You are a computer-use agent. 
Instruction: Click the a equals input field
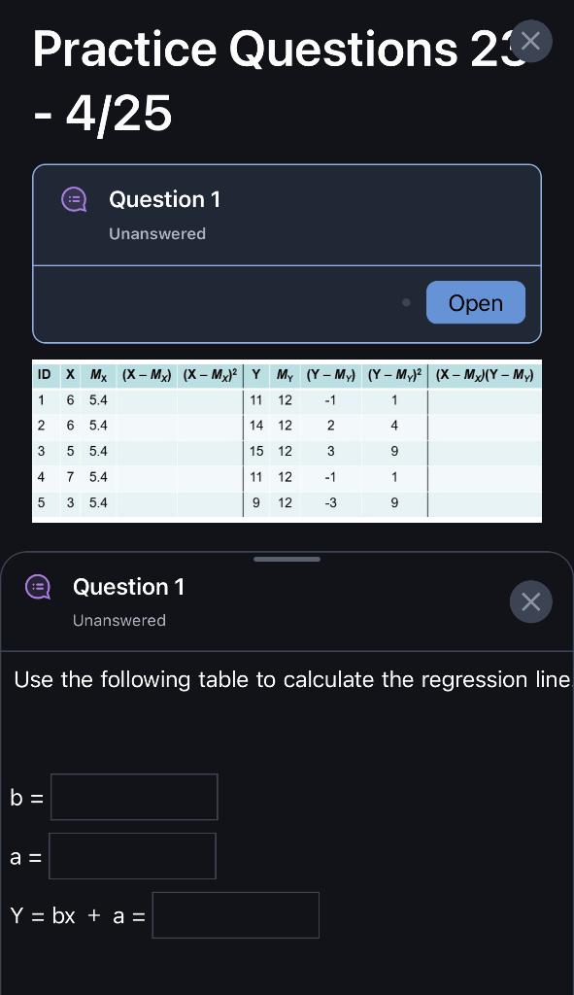(132, 856)
